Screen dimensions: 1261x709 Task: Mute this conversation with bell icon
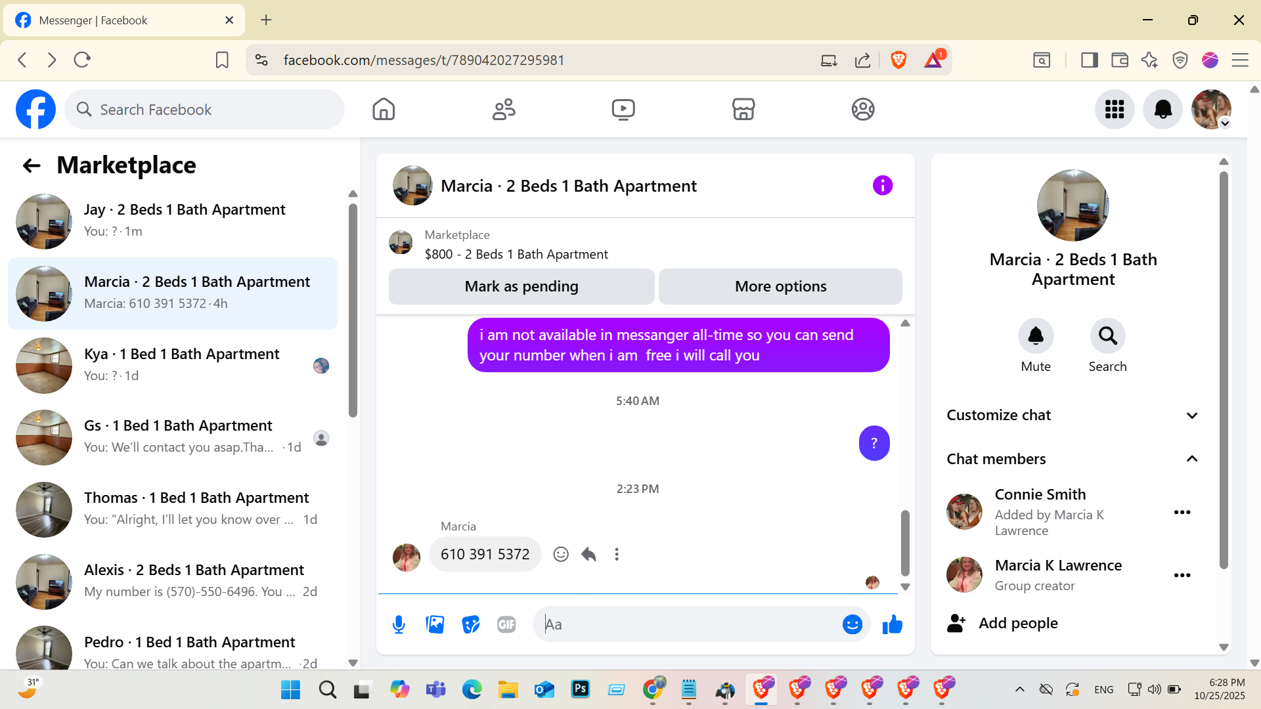pos(1036,336)
